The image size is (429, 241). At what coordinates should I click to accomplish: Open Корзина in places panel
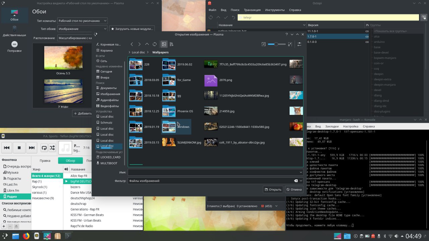(x=107, y=50)
